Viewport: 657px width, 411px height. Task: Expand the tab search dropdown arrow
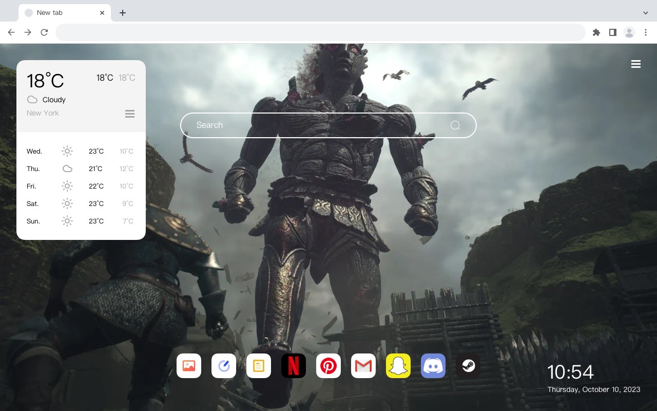tap(646, 13)
